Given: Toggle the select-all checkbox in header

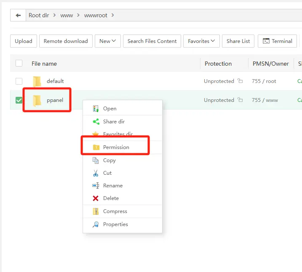Looking at the screenshot, I should (x=19, y=63).
